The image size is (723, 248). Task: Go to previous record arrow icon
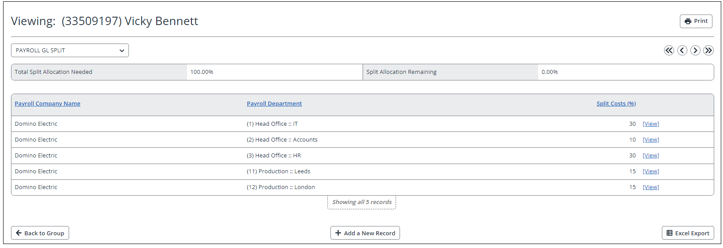click(x=682, y=51)
